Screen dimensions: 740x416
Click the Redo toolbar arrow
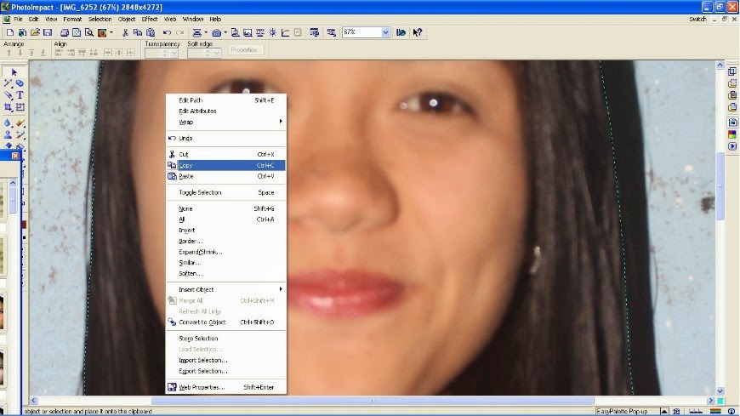(x=179, y=32)
